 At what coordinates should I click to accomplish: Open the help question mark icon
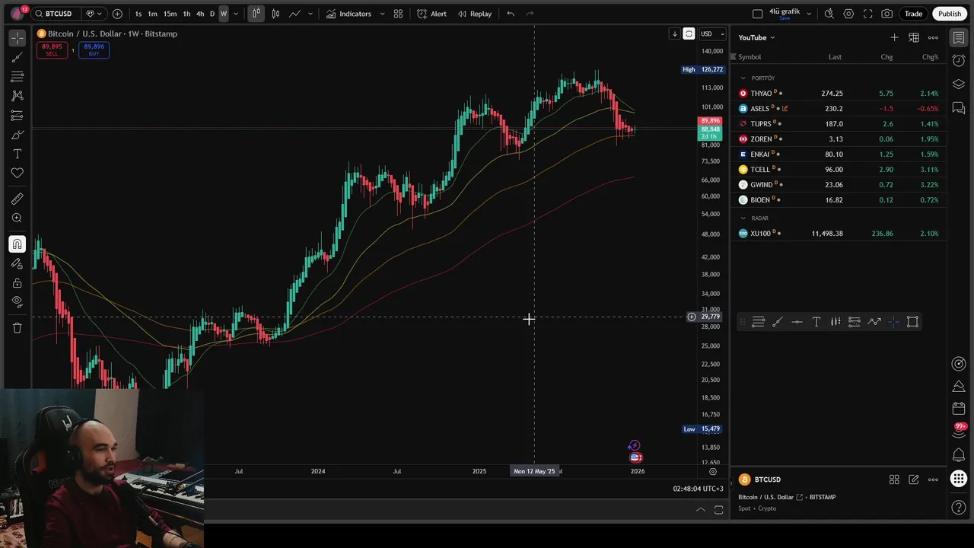click(959, 507)
